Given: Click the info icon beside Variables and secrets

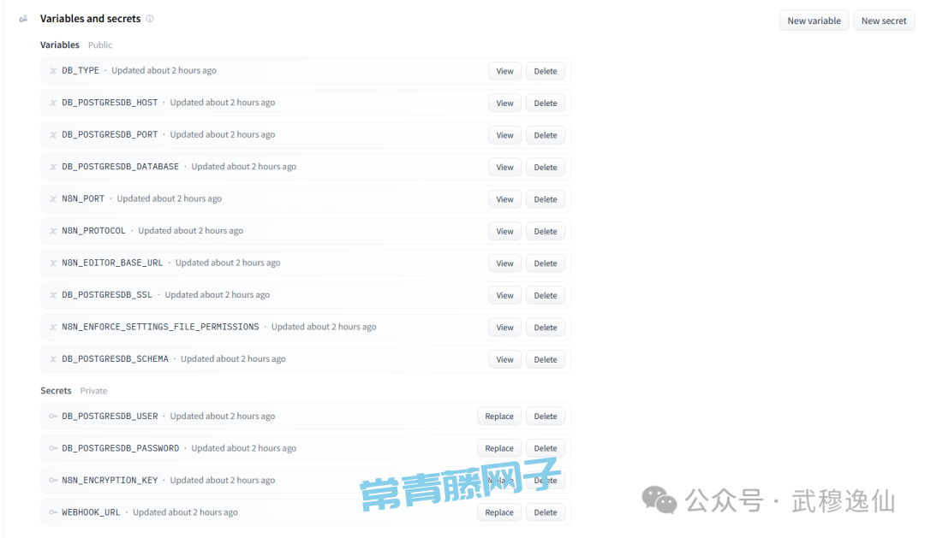Looking at the screenshot, I should click(150, 19).
